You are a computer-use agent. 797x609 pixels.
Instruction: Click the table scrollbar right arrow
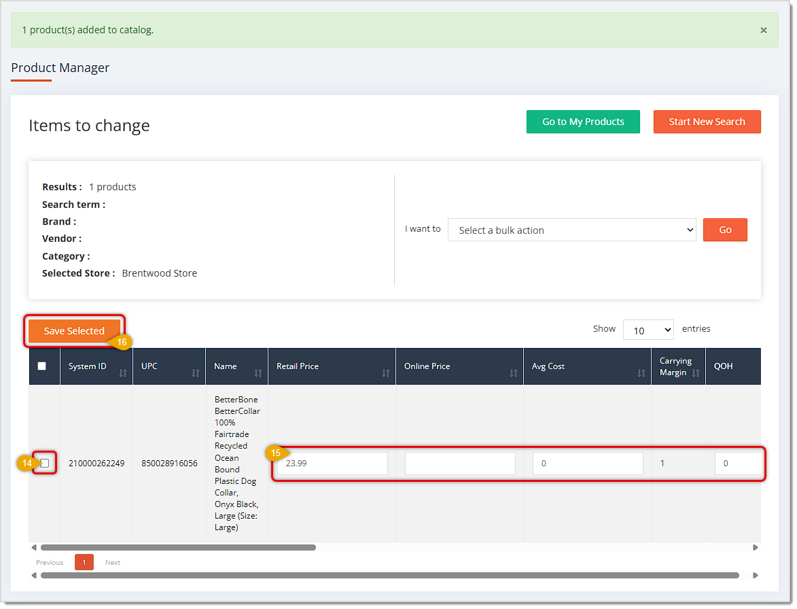(756, 548)
